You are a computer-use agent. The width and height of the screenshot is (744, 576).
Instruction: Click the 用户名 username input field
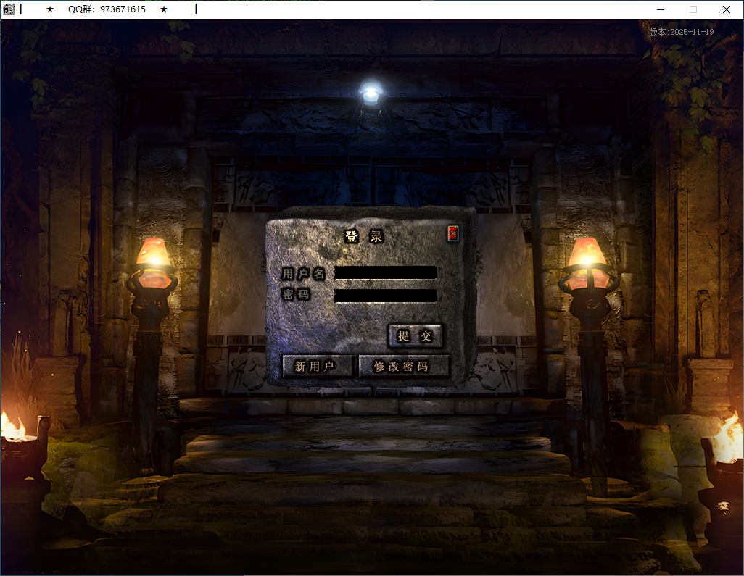[385, 272]
